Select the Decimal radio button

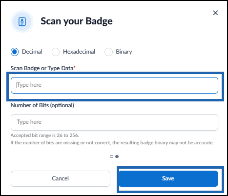pos(15,52)
